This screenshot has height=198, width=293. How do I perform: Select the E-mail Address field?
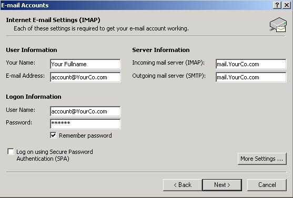(x=85, y=77)
